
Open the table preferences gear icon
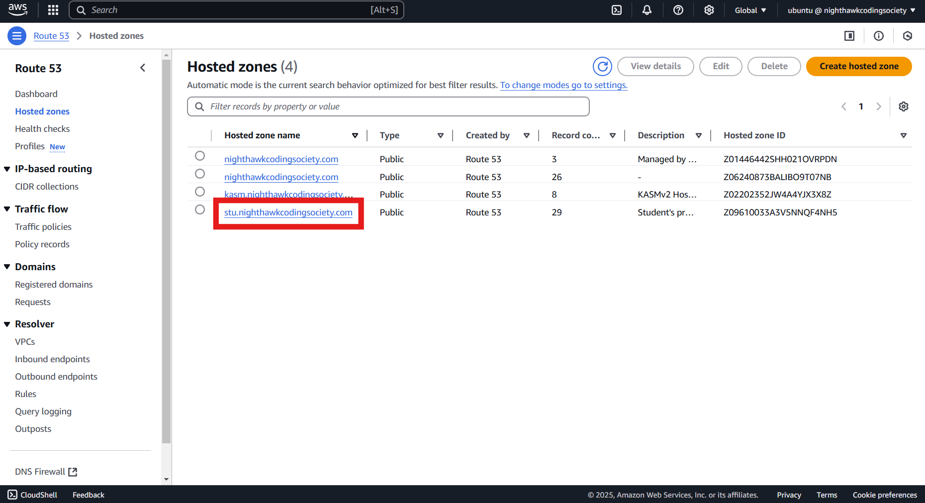click(904, 106)
